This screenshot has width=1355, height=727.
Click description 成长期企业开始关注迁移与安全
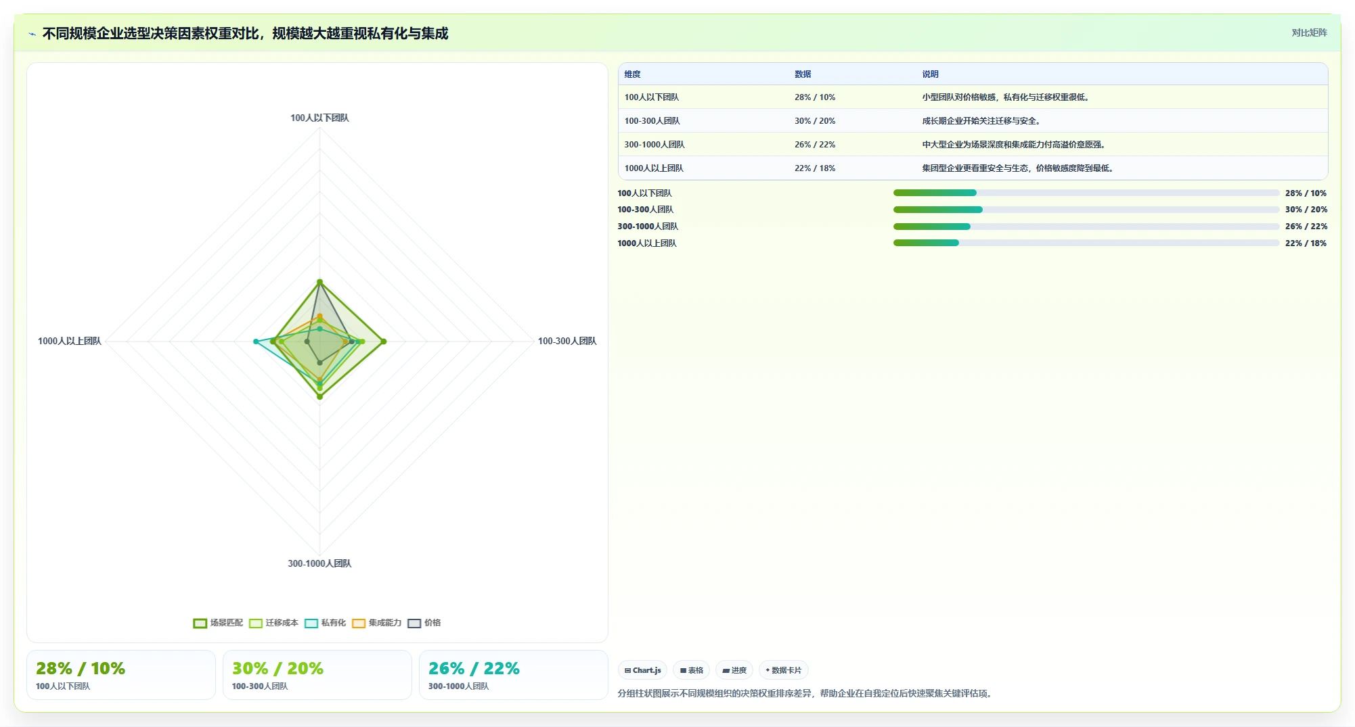981,121
